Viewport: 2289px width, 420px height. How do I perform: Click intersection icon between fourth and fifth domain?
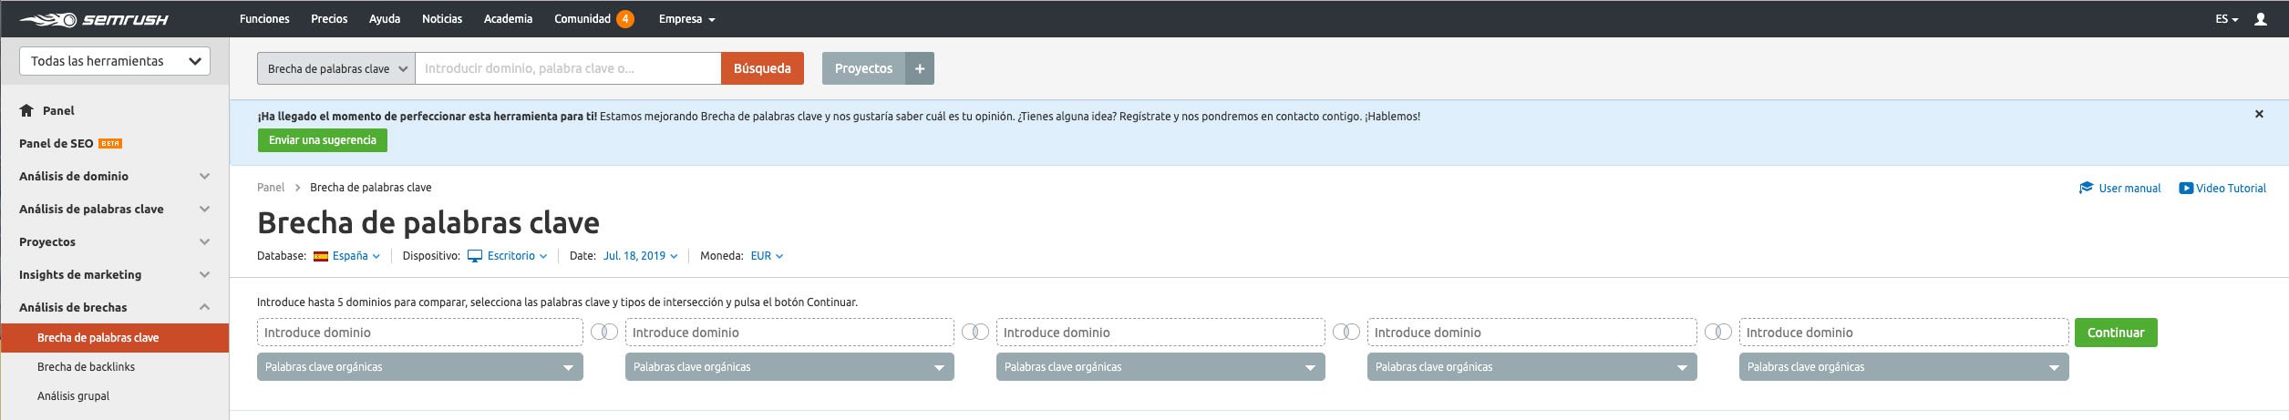click(1718, 332)
